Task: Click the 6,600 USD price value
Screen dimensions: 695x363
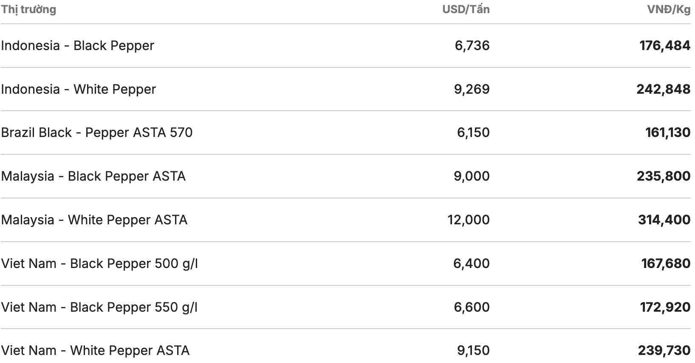Action: (x=472, y=307)
